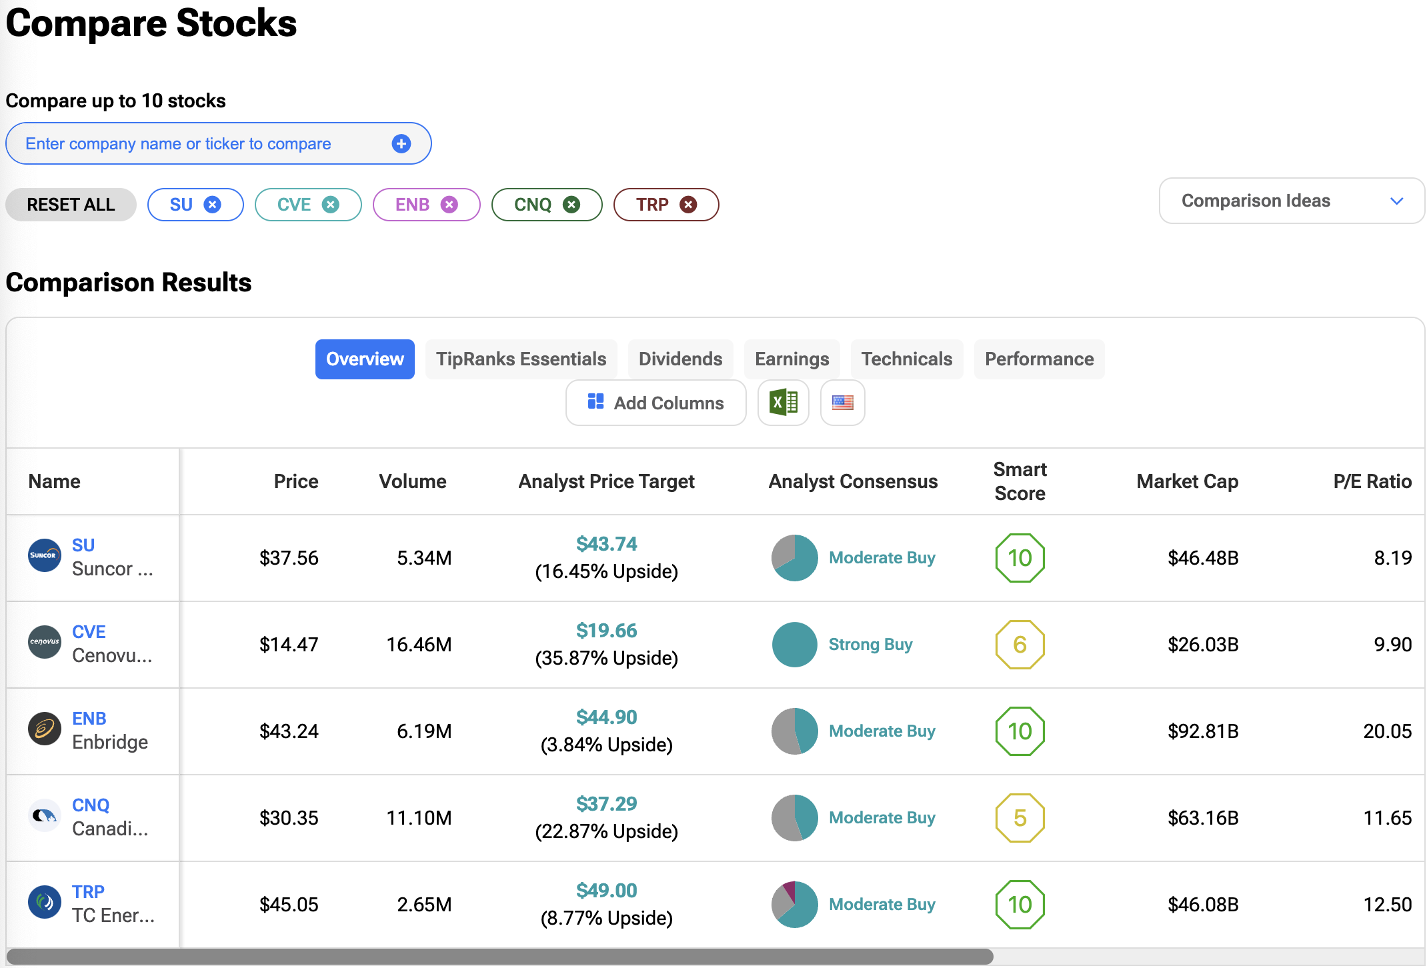Image resolution: width=1427 pixels, height=968 pixels.
Task: Open the Earnings tab
Action: point(792,359)
